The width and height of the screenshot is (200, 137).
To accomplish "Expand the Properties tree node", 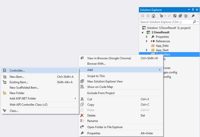I will click(147, 37).
